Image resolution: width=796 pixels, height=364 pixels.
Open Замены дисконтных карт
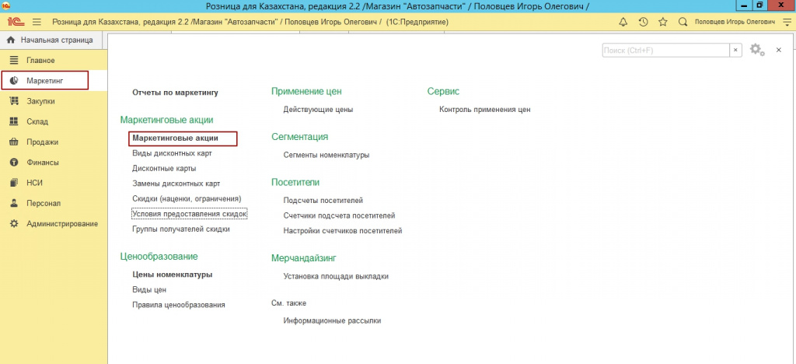pos(176,184)
